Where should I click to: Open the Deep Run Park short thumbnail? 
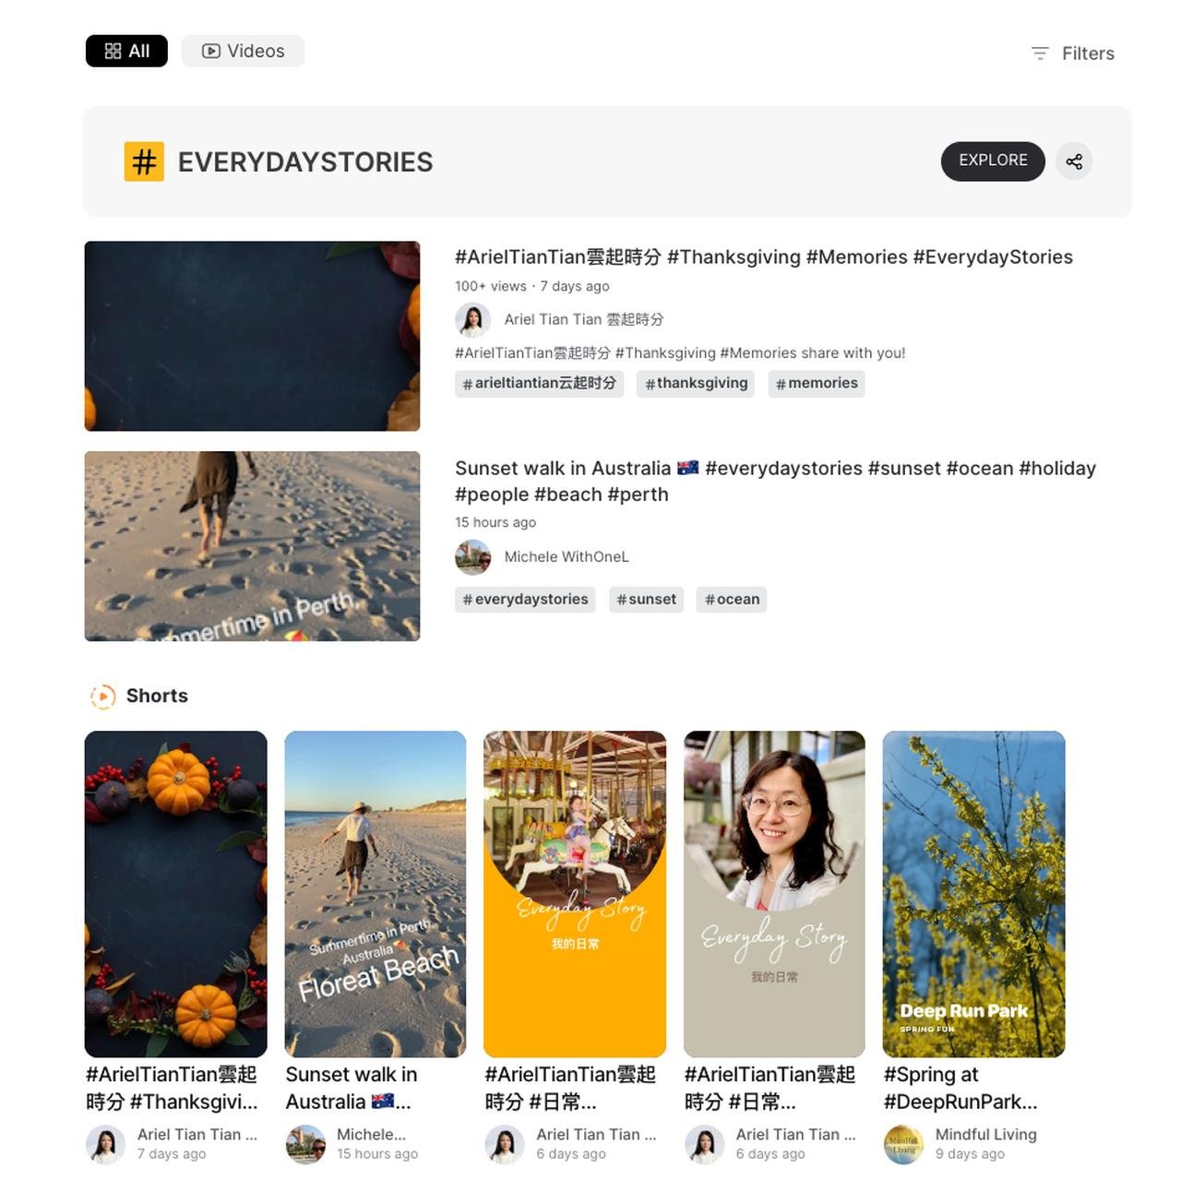click(973, 894)
